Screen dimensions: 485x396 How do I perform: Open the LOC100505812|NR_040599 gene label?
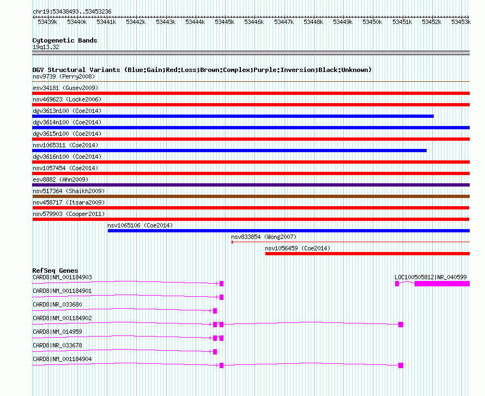pyautogui.click(x=431, y=277)
